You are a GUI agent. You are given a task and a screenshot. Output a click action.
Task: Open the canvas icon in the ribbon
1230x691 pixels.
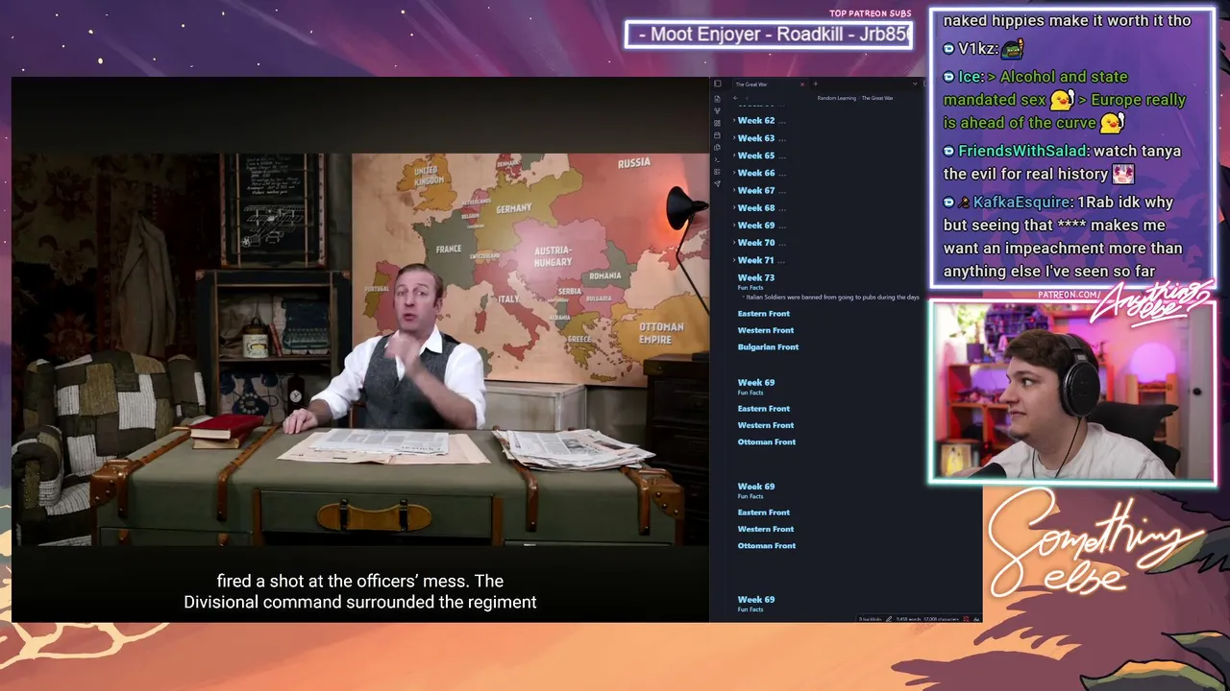coord(717,123)
